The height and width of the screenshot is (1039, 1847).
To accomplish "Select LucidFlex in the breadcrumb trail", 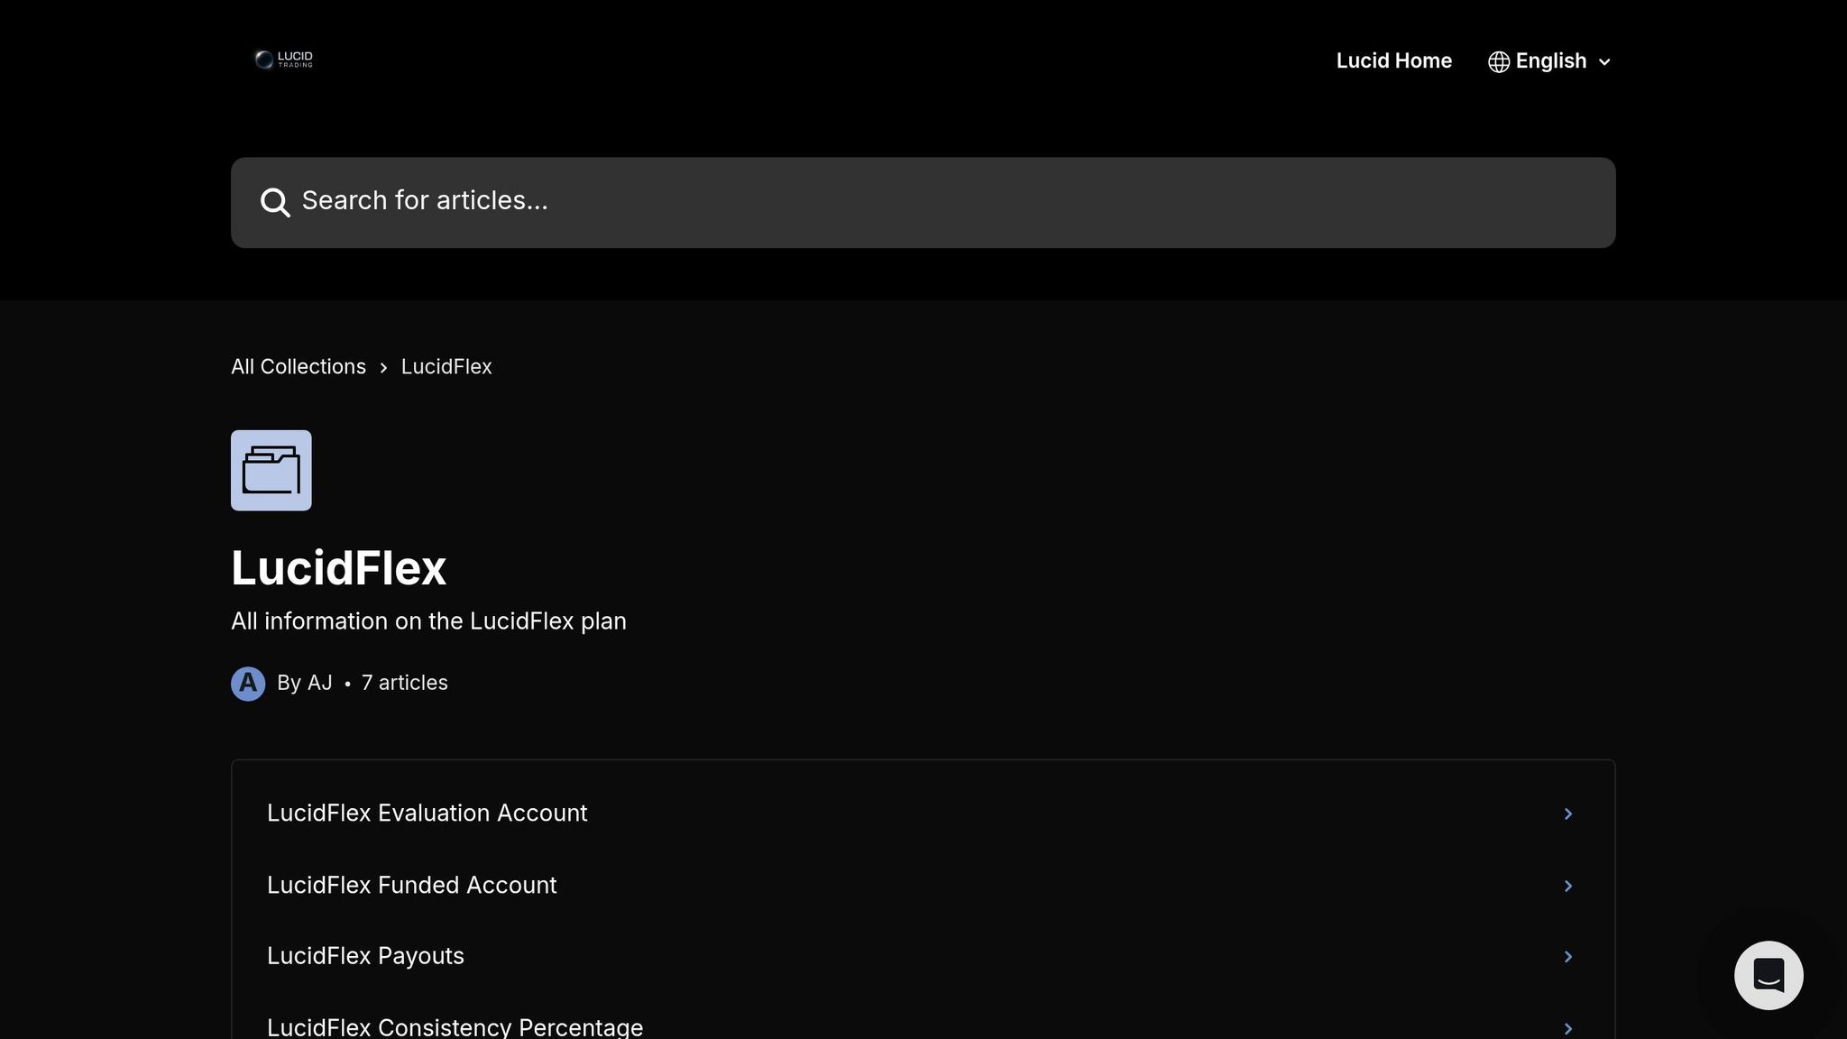I will pos(446,366).
